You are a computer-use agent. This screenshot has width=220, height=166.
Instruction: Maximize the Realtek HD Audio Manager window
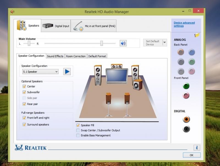click(x=190, y=11)
